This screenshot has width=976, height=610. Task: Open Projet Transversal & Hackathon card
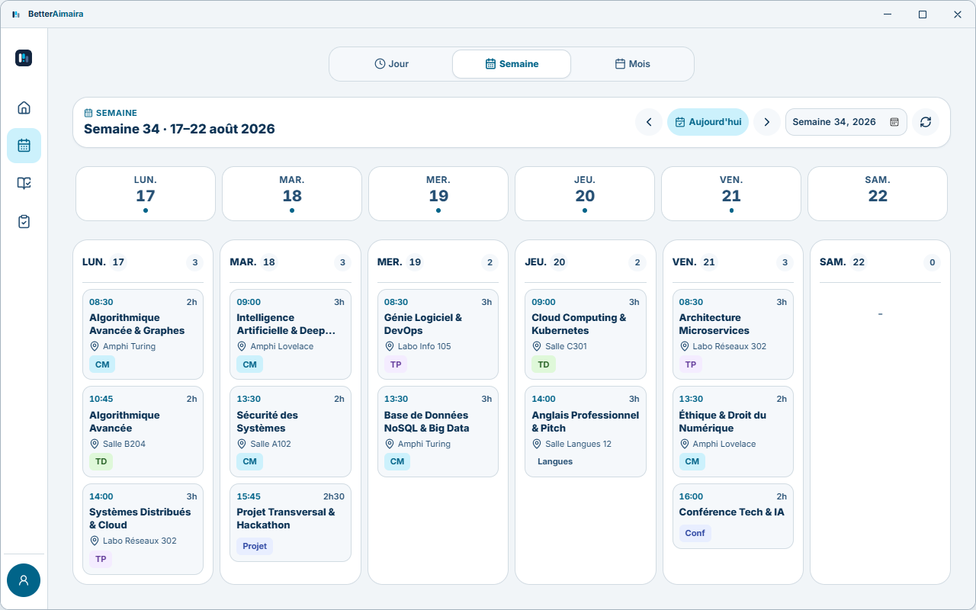[291, 522]
